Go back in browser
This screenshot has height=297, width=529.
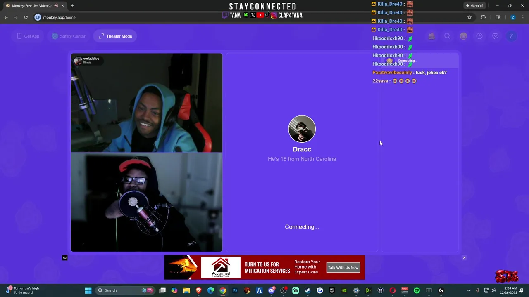click(6, 17)
